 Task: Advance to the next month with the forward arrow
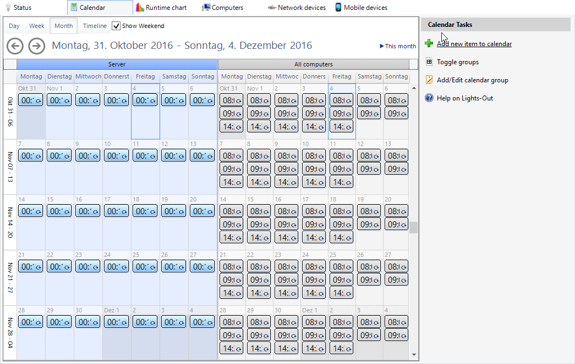(x=37, y=46)
